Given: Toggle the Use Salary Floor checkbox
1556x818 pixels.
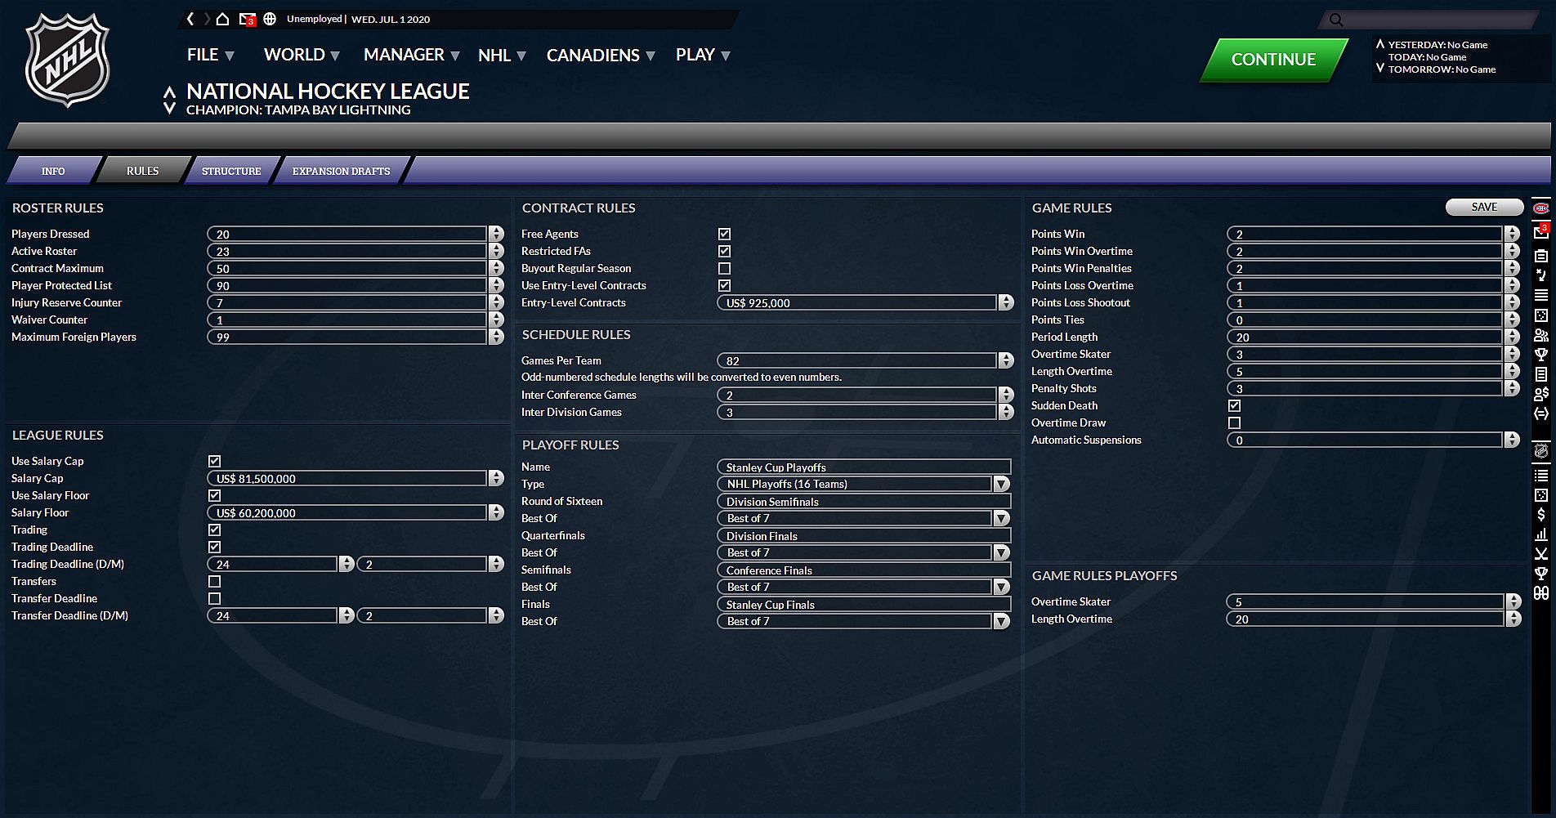Looking at the screenshot, I should 214,495.
